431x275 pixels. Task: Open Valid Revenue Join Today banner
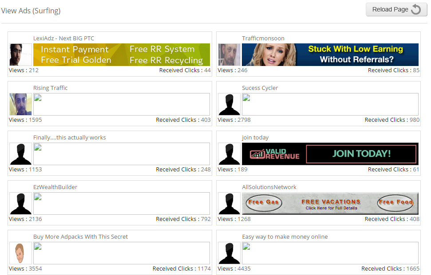(x=330, y=154)
